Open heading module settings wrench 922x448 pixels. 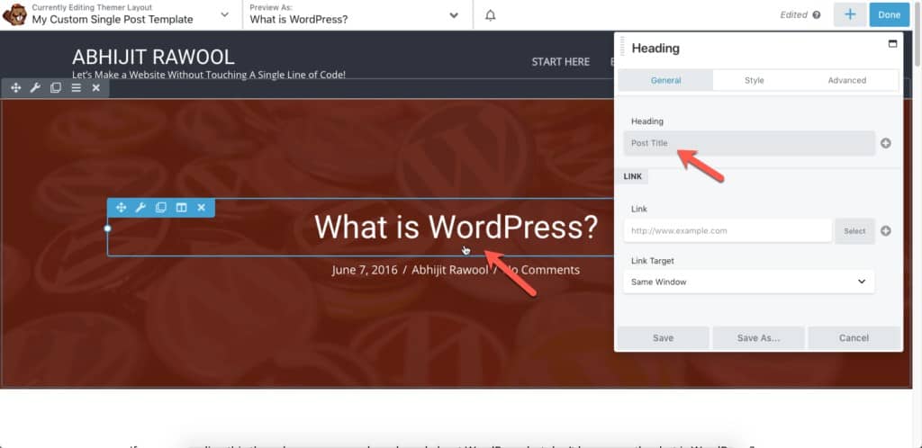pos(140,207)
